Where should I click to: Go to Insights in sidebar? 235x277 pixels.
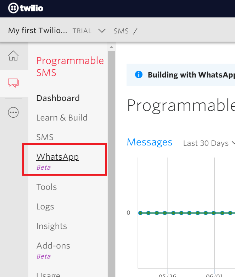[x=51, y=226]
